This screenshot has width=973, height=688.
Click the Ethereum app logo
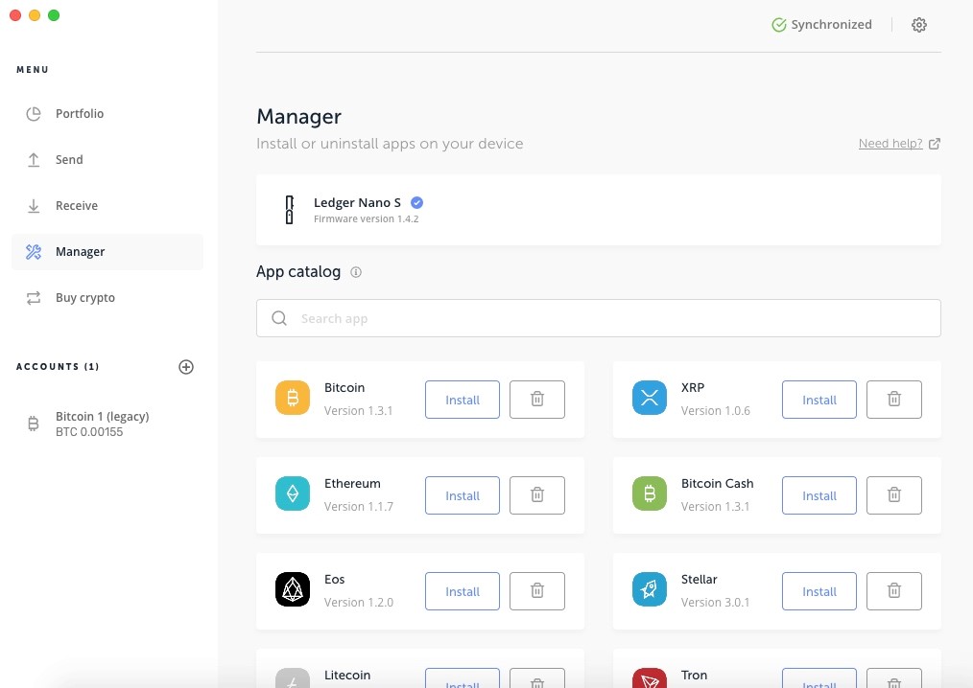point(293,493)
